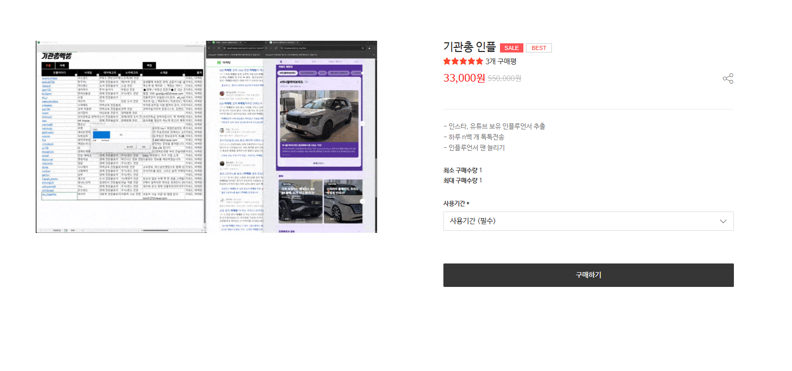792x371 pixels.
Task: Click the blue chevron arrow in 사용기간 selector
Action: 723,221
